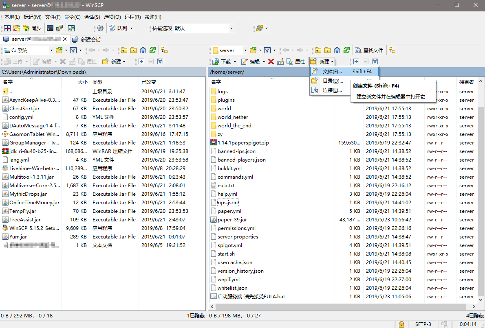The width and height of the screenshot is (485, 328).
Task: Click the lock encryption status icon
Action: (x=401, y=324)
